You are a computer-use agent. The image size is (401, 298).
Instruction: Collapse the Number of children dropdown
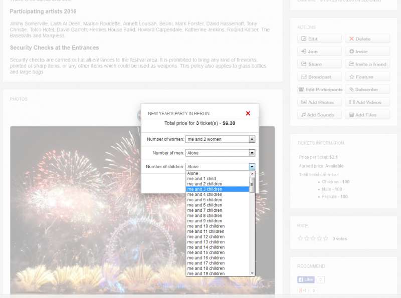252,167
